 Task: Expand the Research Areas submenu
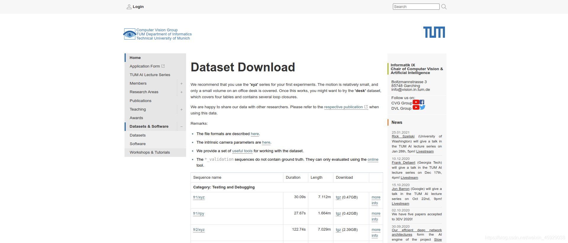[x=181, y=92]
